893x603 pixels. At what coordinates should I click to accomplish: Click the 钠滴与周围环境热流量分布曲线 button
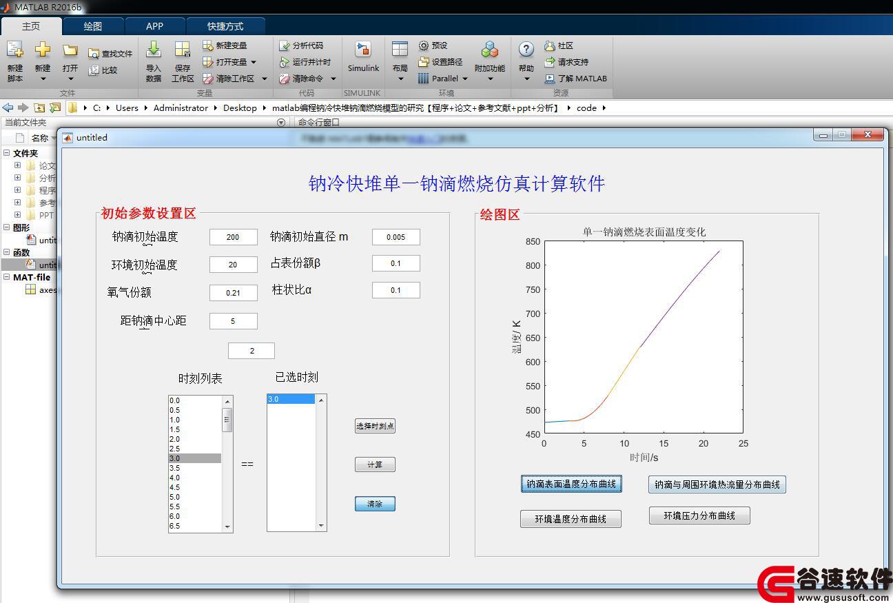(717, 484)
